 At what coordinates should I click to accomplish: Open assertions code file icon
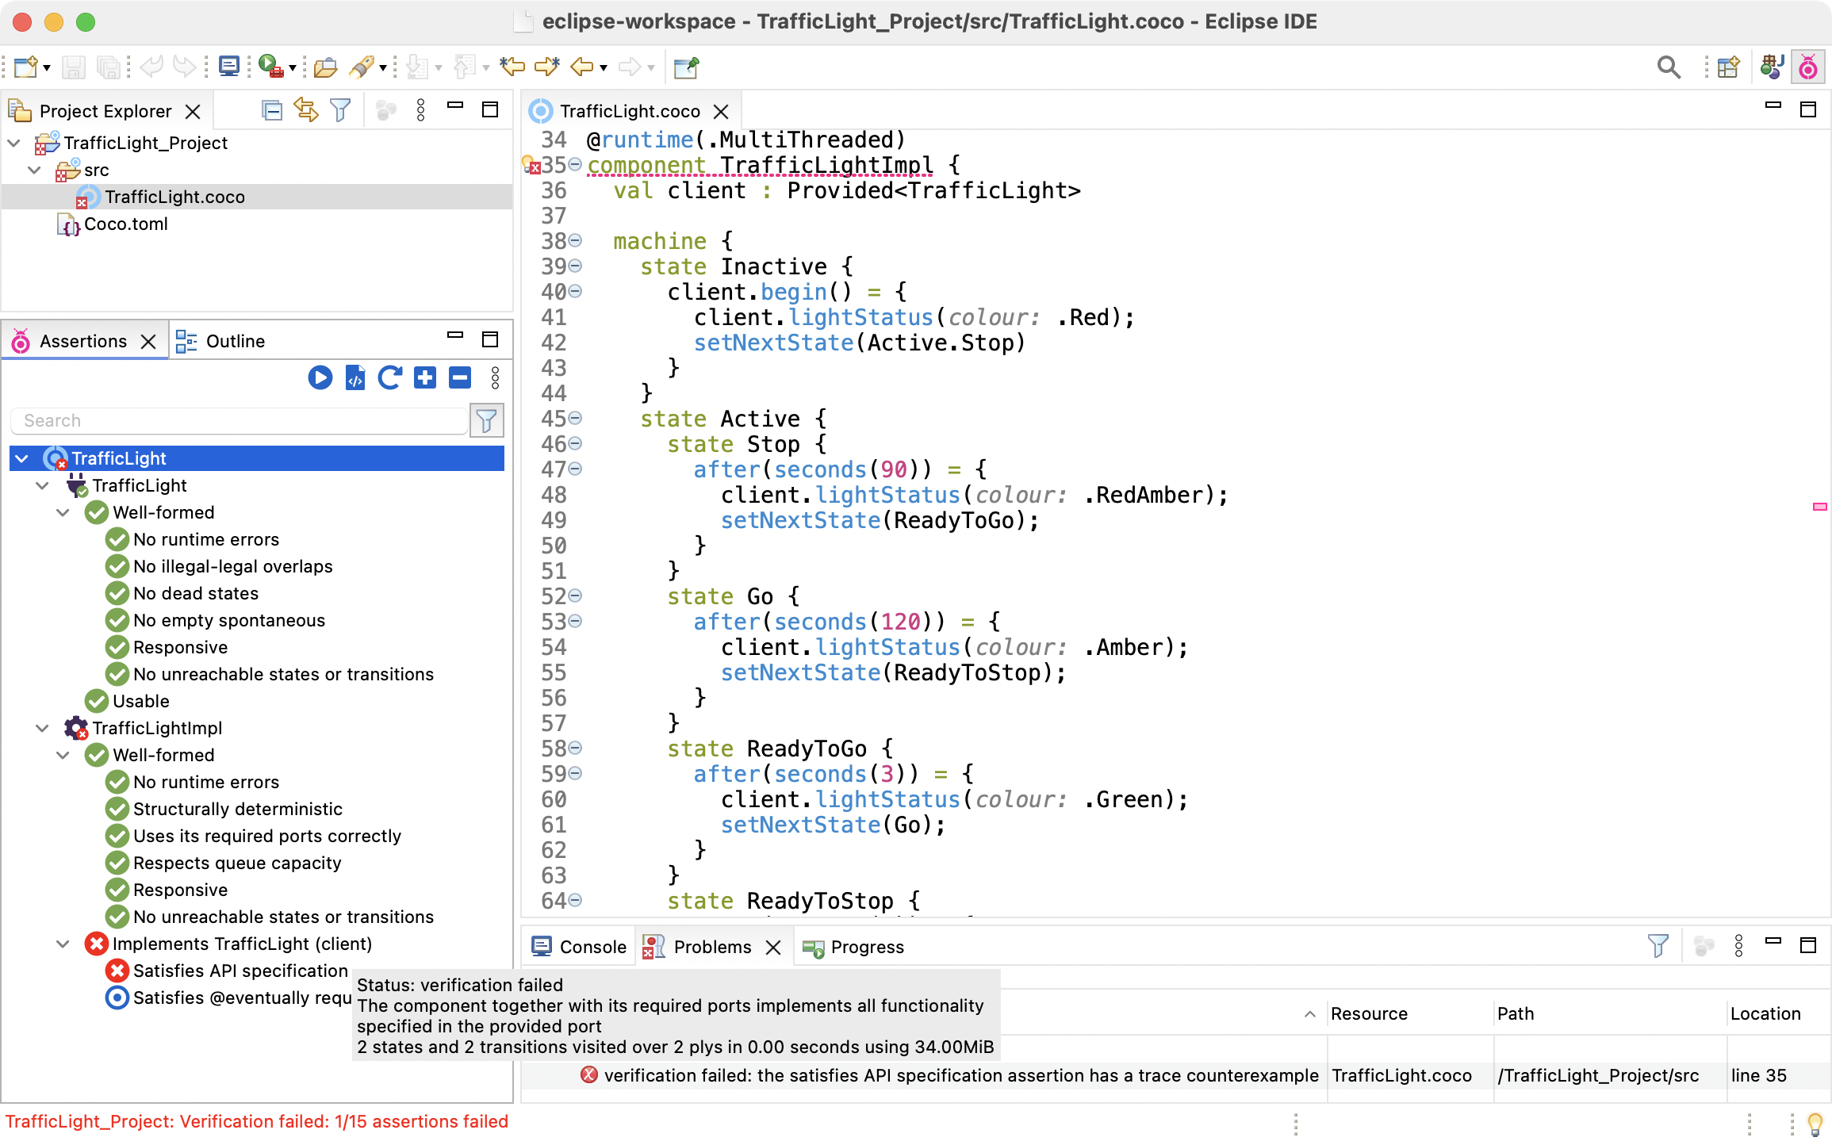point(355,377)
